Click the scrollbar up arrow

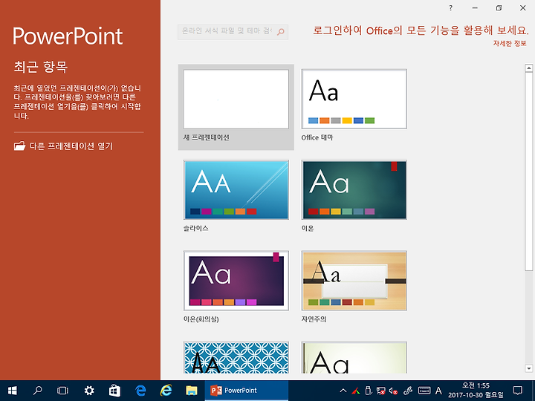529,68
